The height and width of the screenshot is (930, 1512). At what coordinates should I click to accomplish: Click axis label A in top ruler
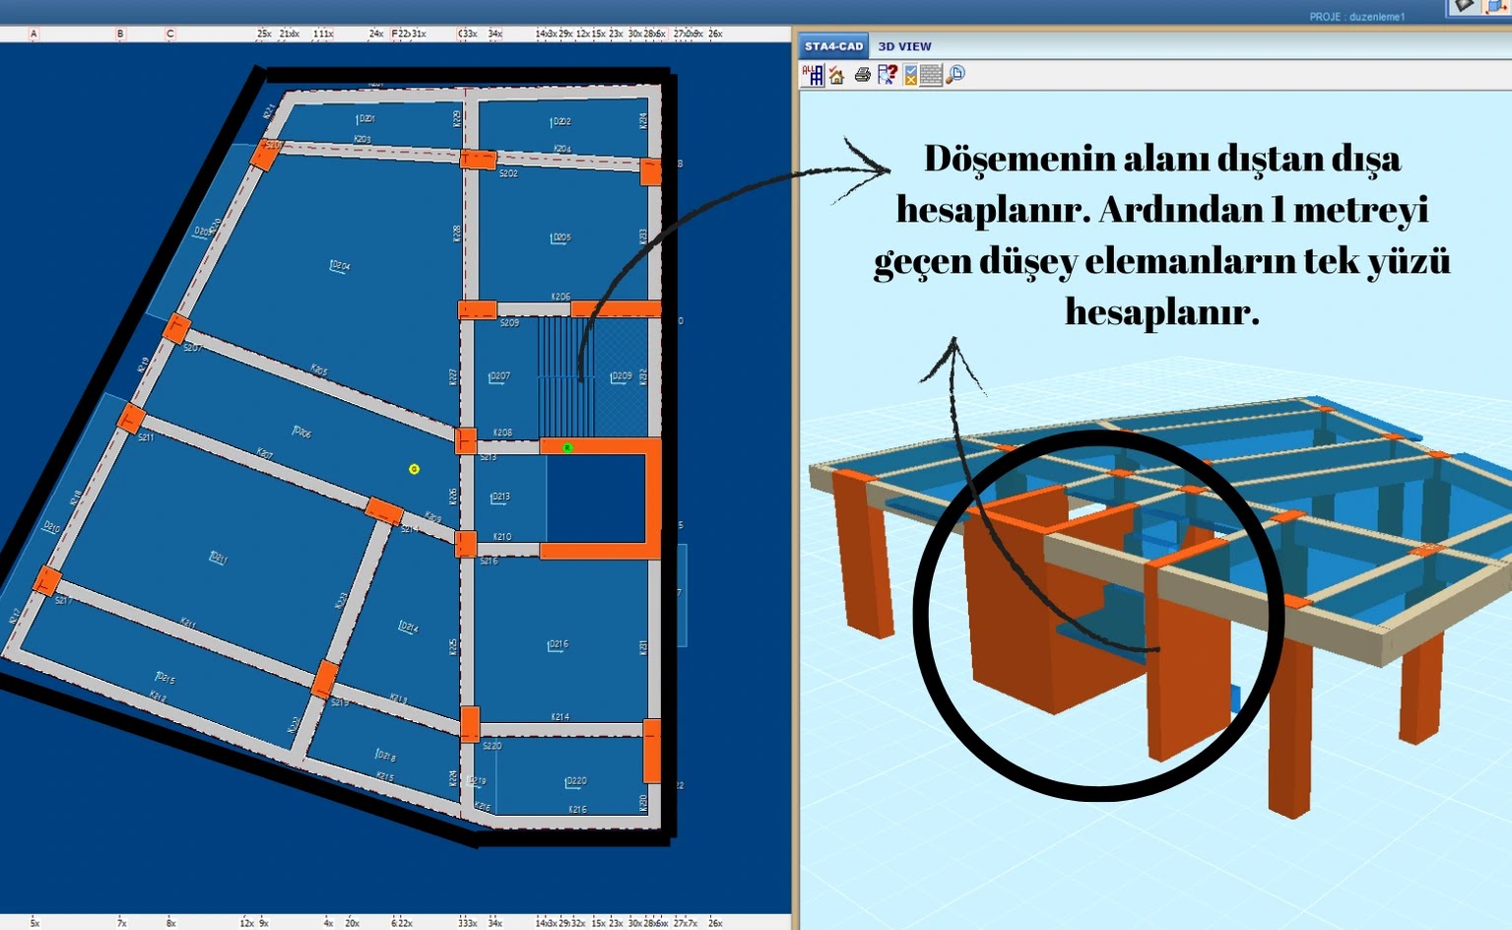[33, 33]
